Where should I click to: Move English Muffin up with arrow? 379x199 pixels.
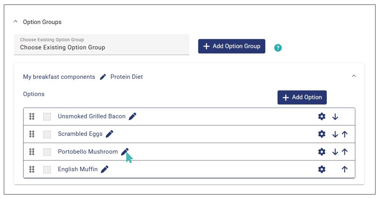coord(345,169)
